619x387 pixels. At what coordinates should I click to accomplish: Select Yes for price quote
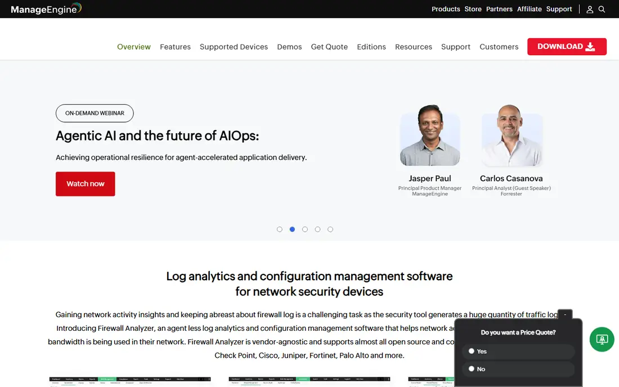[518, 351]
